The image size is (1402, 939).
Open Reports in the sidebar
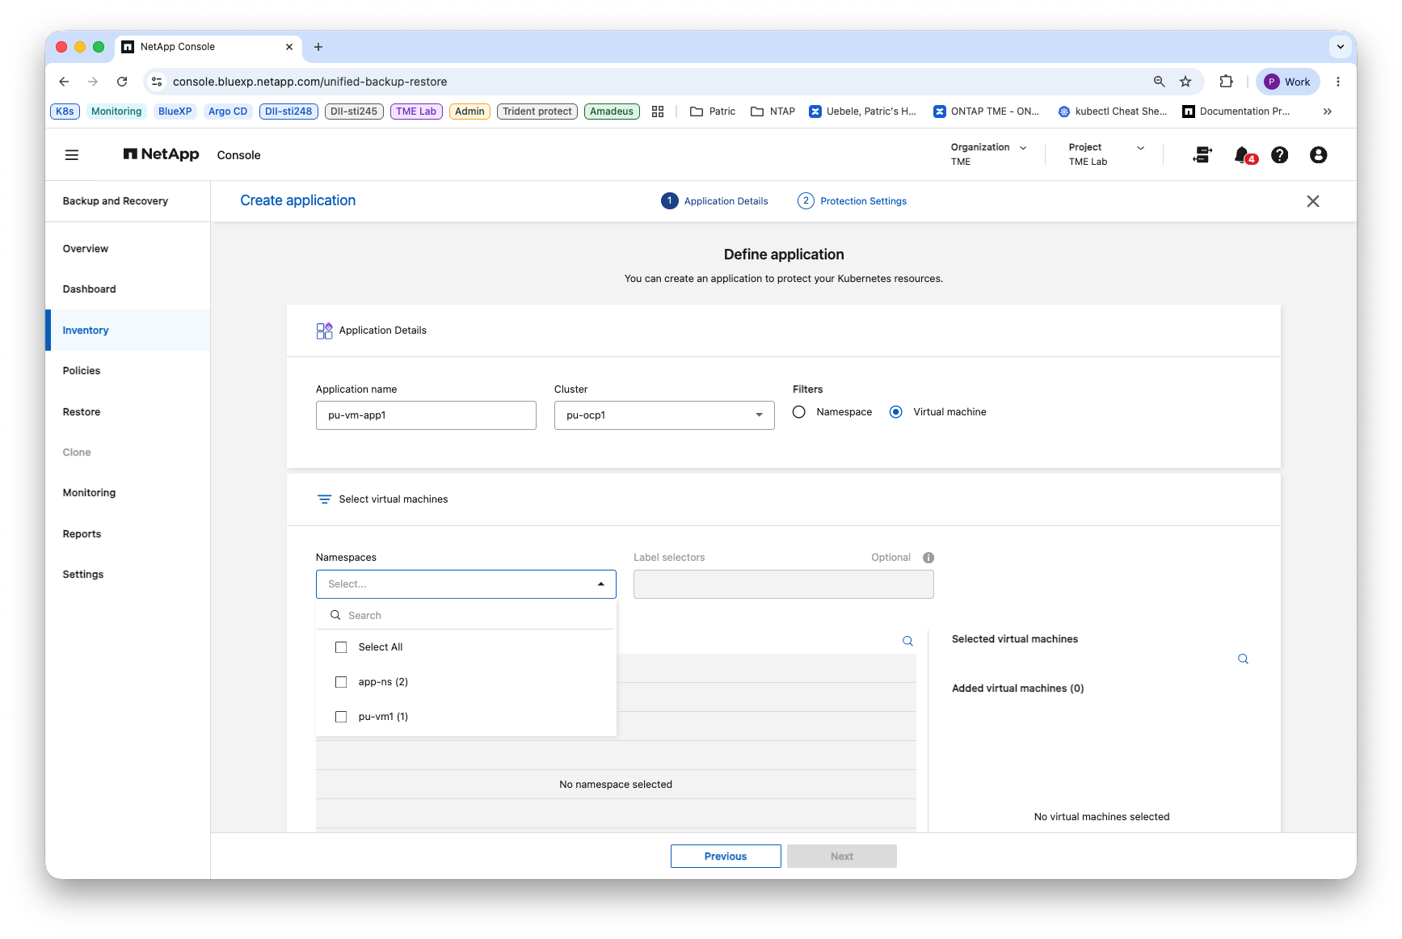82,534
